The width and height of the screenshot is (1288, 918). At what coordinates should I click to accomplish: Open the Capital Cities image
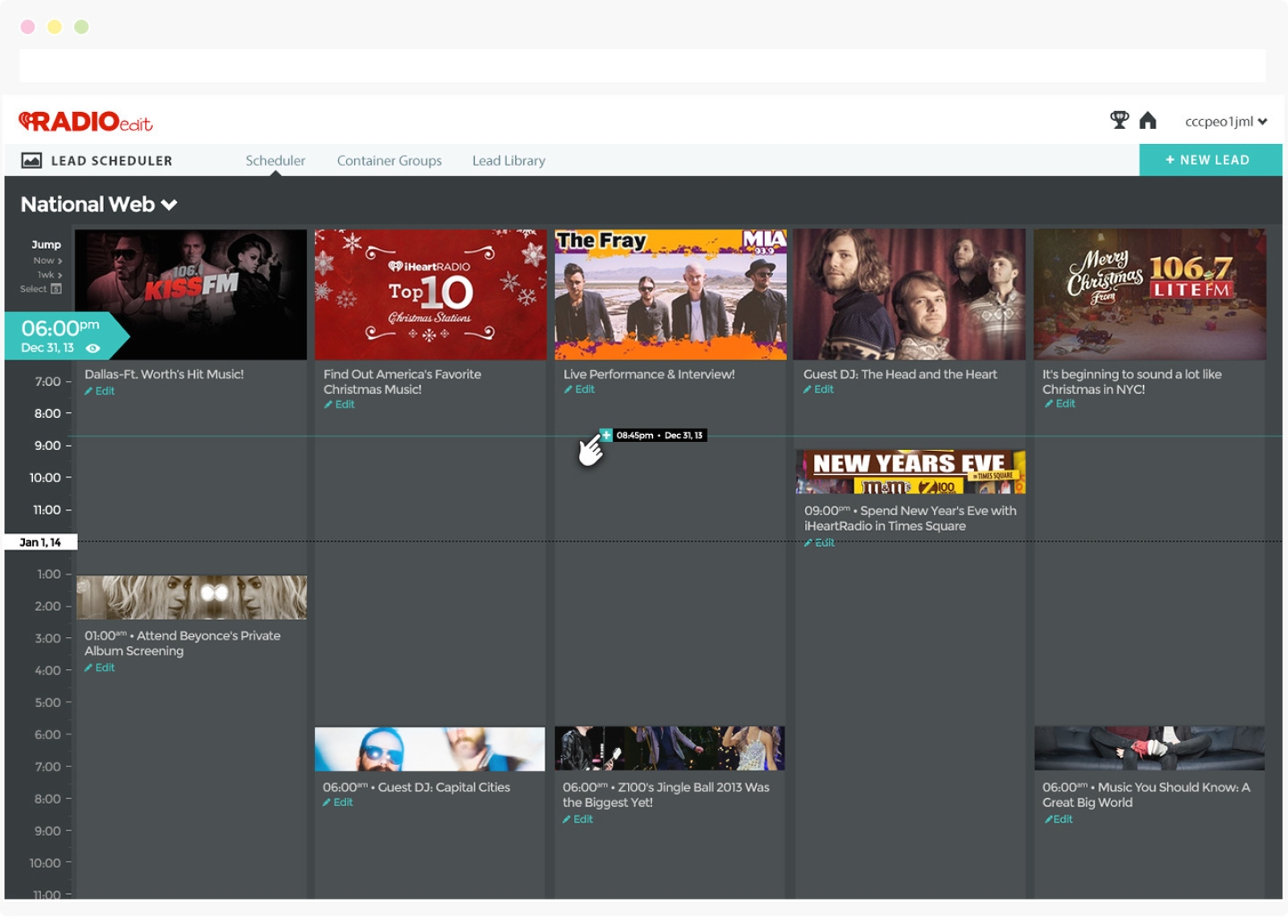[x=430, y=750]
